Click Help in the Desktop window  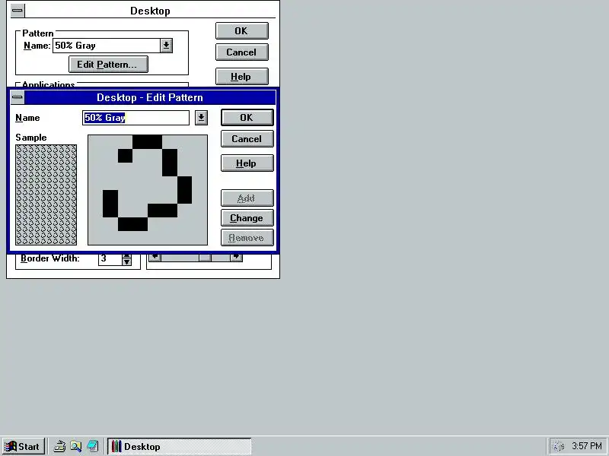(x=241, y=77)
